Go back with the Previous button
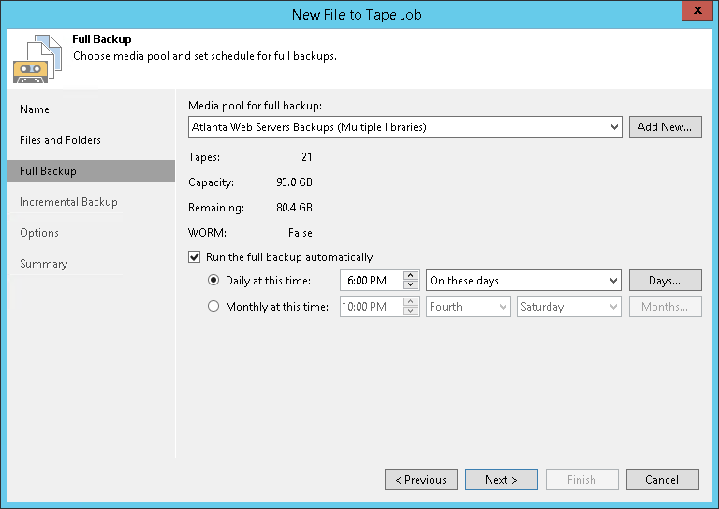719x509 pixels. point(420,480)
